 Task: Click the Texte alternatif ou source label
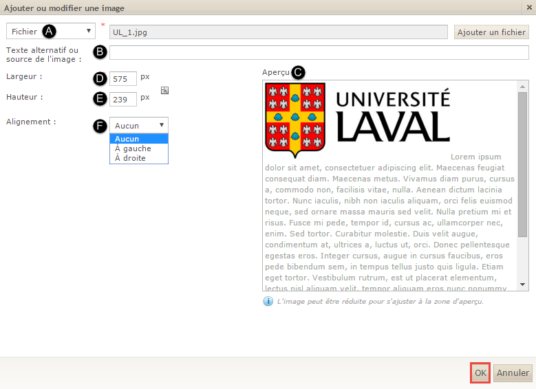click(x=44, y=55)
